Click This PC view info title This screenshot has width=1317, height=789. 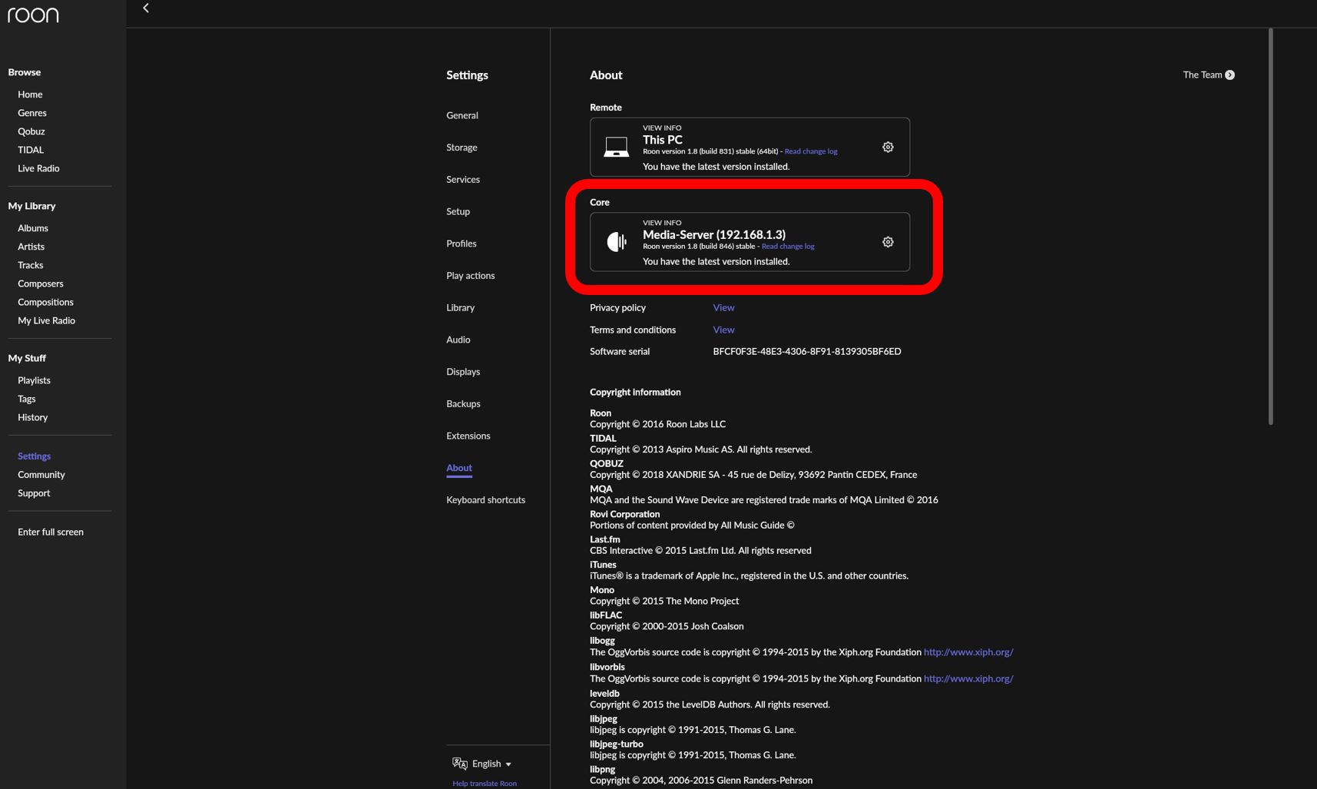tap(663, 140)
